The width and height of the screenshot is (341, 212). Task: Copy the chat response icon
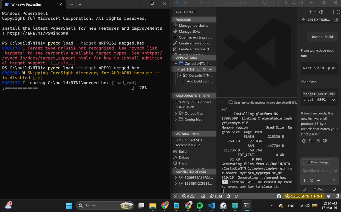311,141
